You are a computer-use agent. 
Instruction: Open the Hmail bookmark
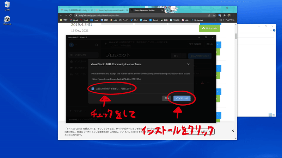pyautogui.click(x=94, y=20)
